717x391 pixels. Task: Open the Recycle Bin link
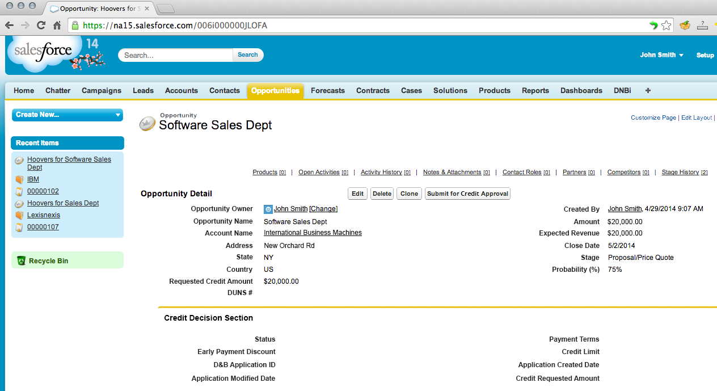pyautogui.click(x=49, y=261)
